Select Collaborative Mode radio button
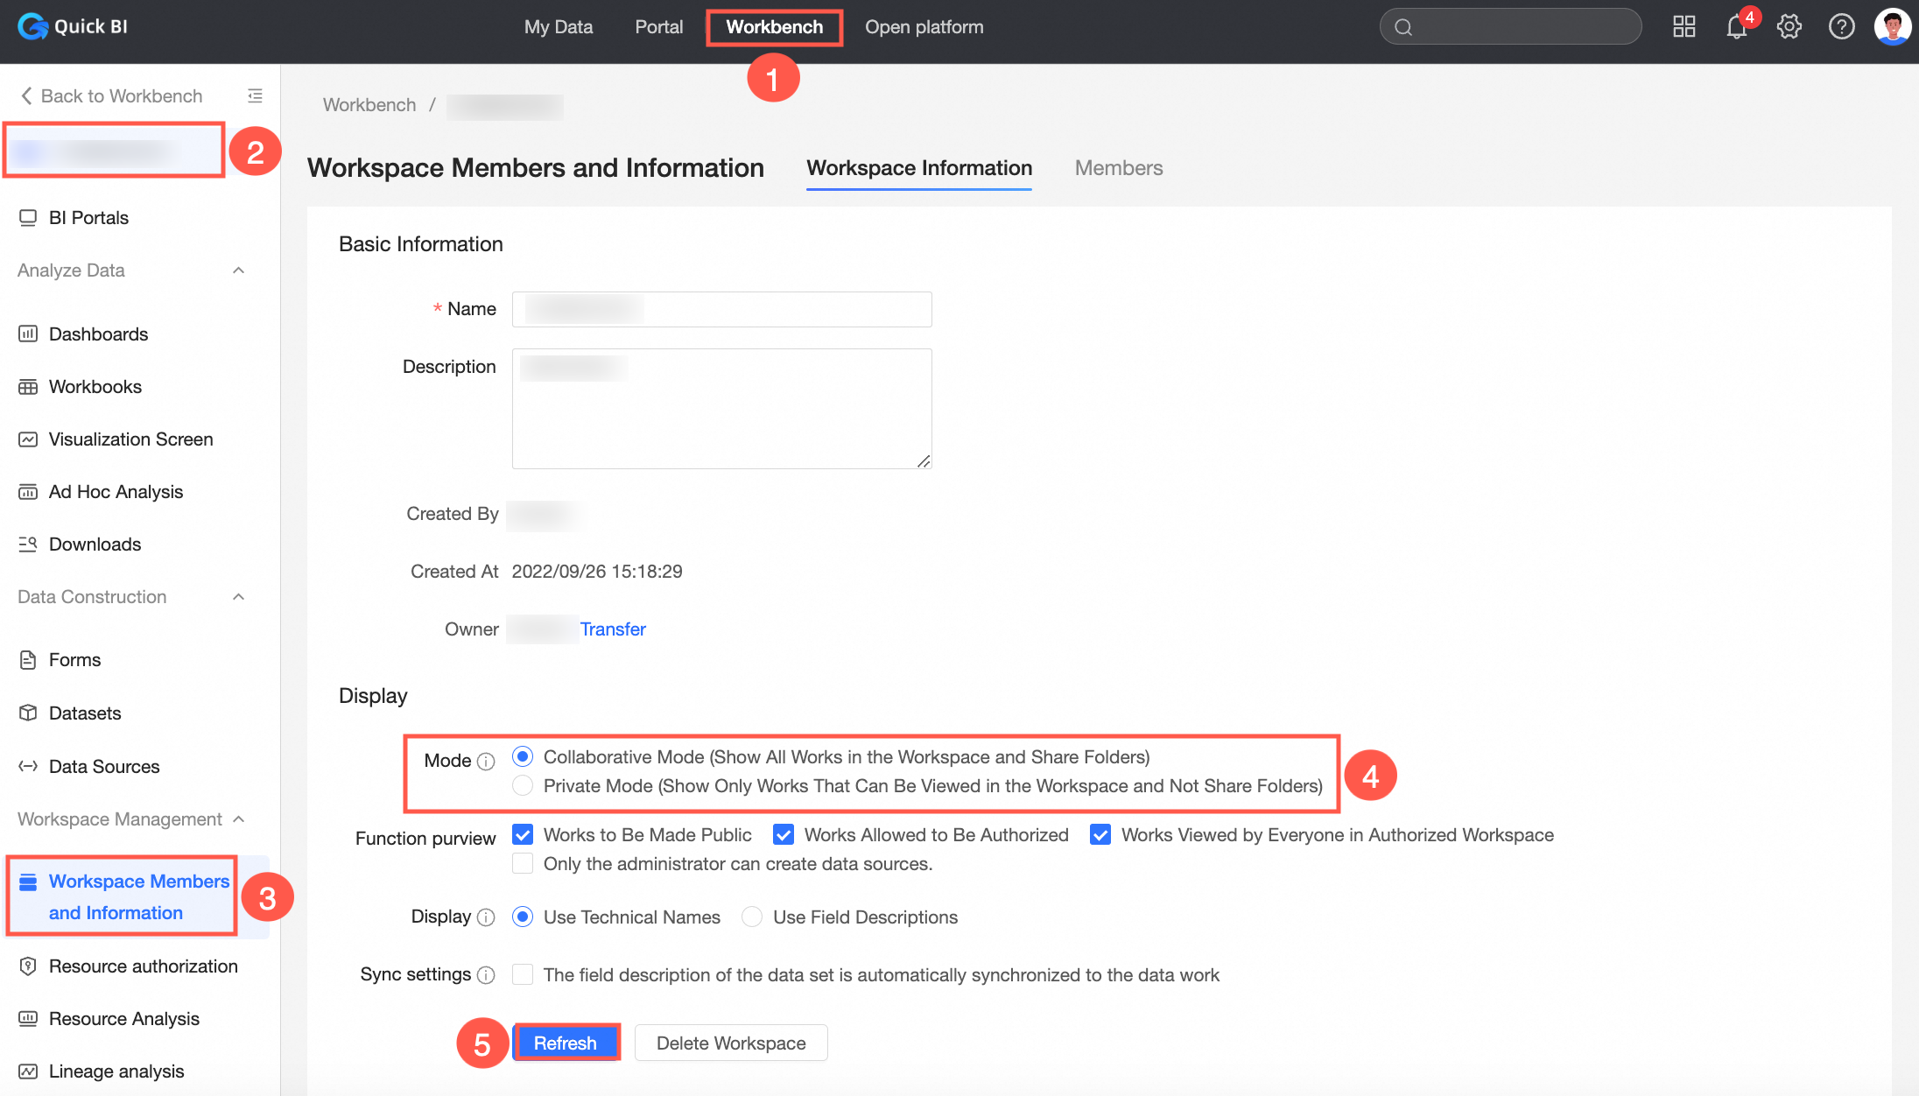 pyautogui.click(x=523, y=756)
